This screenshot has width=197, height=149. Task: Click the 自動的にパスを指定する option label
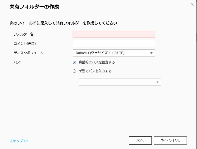(97, 62)
